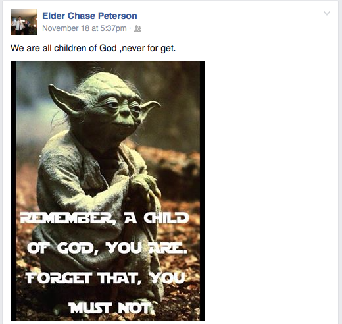Visit Elder Chase Peterson's profile name link

tap(89, 16)
